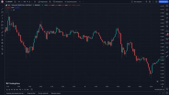Open the icons and emoji tool
Image resolution: width=169 pixels, height=95 pixels.
pos(2,28)
